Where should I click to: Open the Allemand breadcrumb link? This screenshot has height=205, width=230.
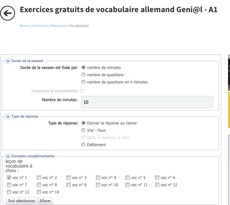pos(58,26)
